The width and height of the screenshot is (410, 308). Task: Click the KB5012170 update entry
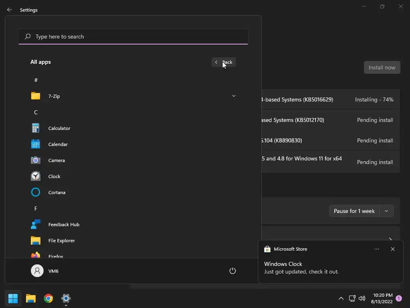[331, 120]
